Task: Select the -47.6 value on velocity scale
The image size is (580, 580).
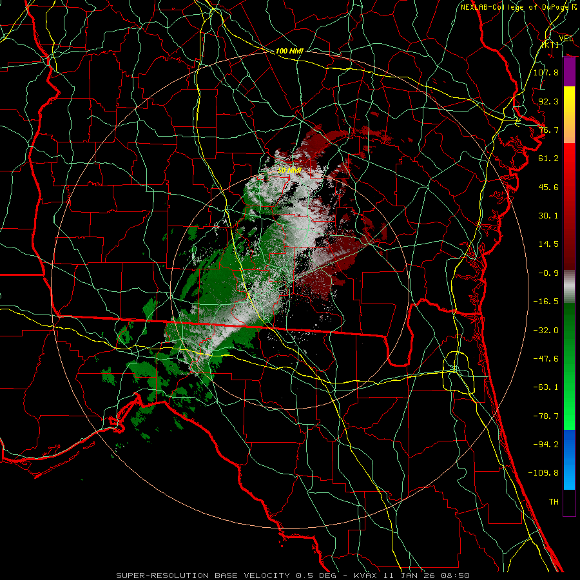Action: click(546, 359)
